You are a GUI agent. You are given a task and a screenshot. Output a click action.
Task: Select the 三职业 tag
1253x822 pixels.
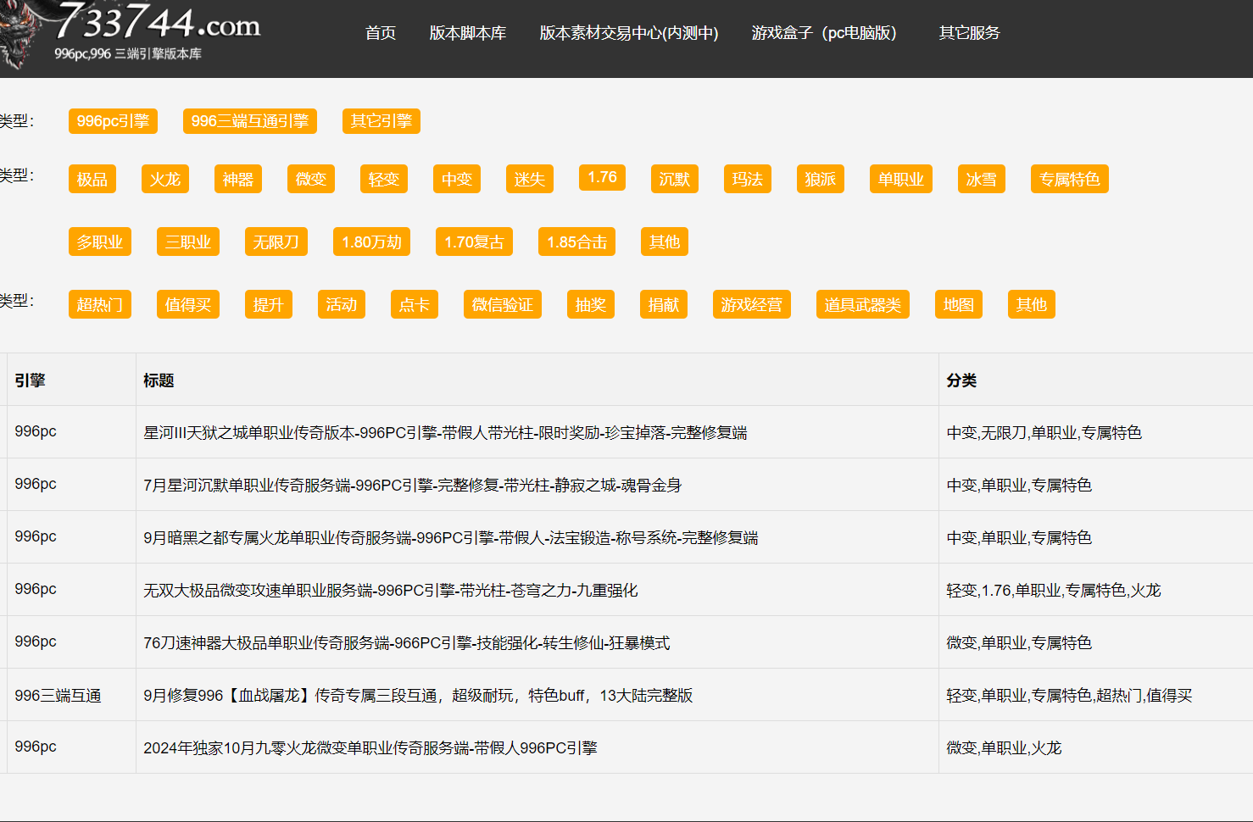point(188,242)
